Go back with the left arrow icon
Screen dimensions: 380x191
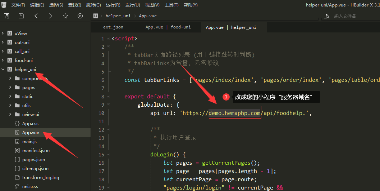coord(36,16)
